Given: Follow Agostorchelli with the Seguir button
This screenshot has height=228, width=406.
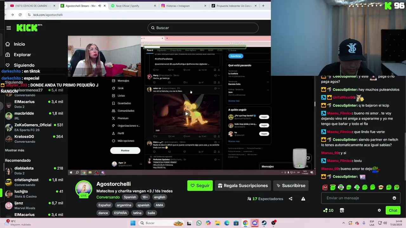Looking at the screenshot, I should point(200,186).
